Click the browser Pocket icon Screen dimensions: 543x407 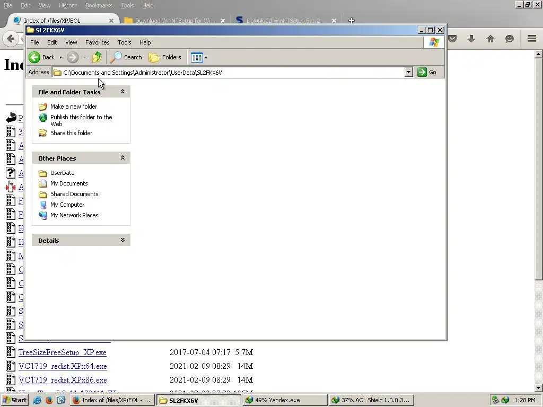(452, 39)
